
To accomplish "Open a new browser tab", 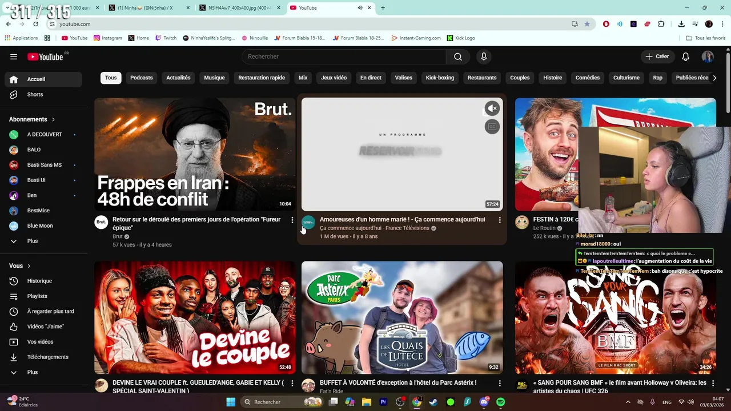I will point(383,8).
